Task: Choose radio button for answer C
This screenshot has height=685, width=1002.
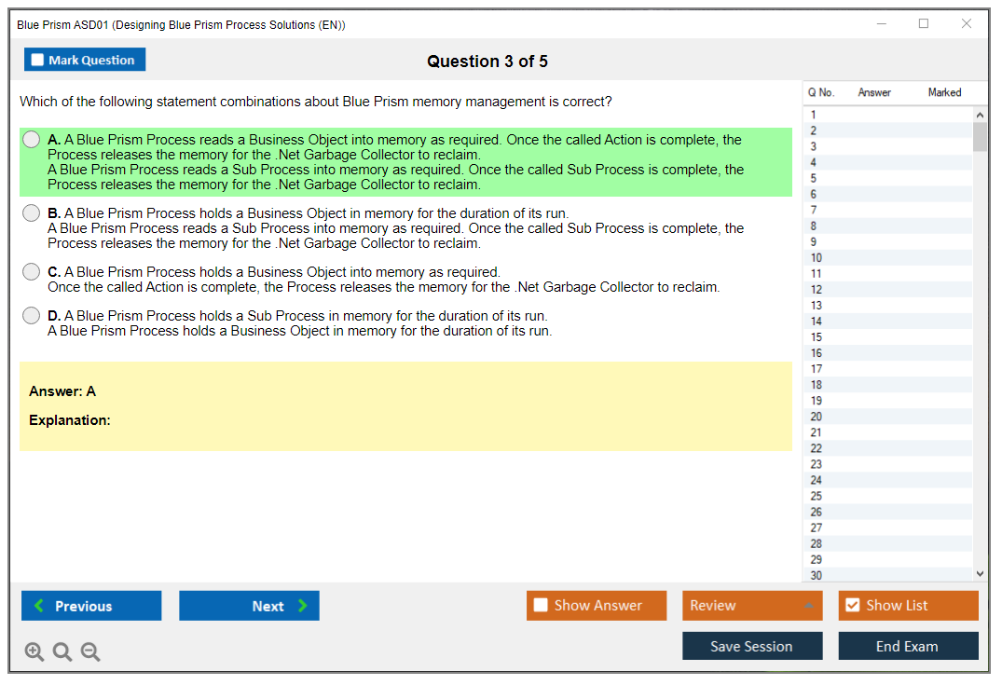Action: tap(32, 272)
